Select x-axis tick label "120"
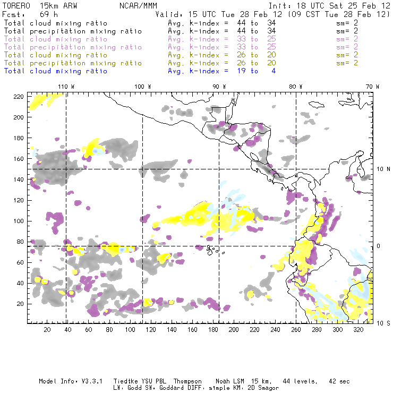 pyautogui.click(x=151, y=330)
